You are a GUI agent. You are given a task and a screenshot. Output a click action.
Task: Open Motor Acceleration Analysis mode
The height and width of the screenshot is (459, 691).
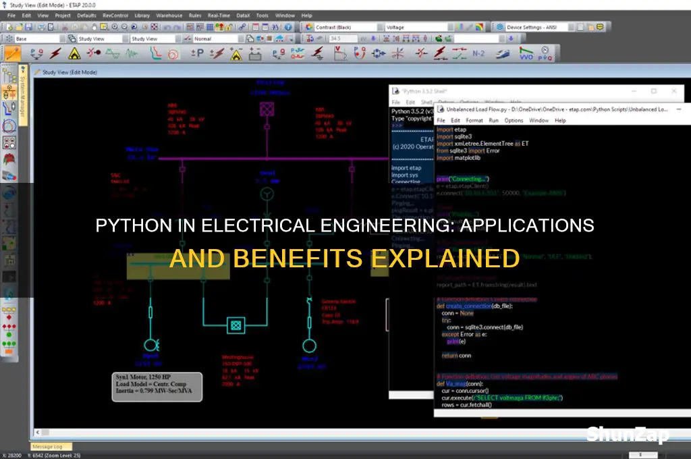click(x=93, y=54)
